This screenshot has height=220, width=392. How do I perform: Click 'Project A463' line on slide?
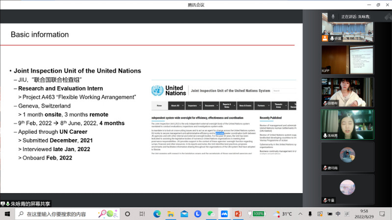(79, 97)
